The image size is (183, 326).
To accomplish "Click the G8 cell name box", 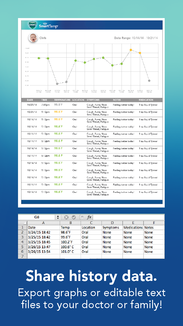I will coord(37,217).
